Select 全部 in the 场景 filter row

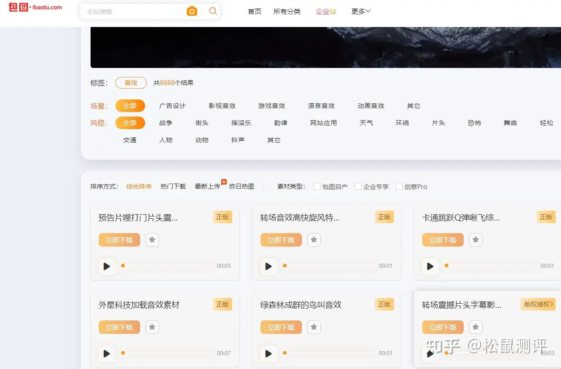click(x=130, y=106)
